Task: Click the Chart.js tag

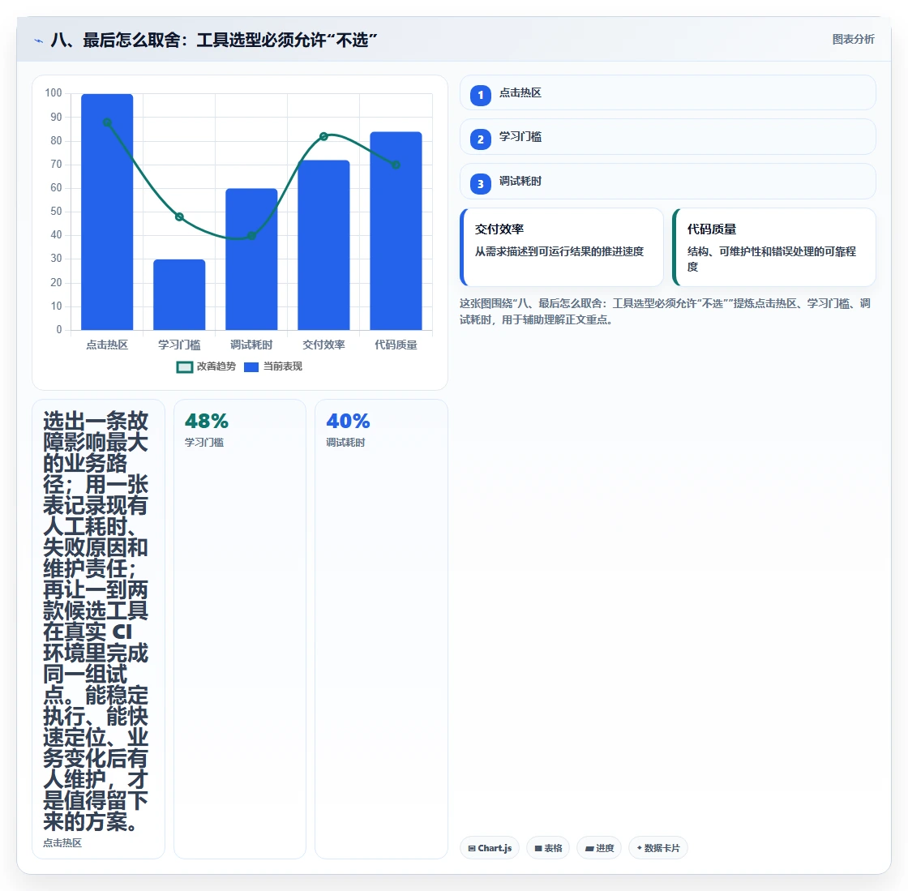Action: (x=490, y=847)
